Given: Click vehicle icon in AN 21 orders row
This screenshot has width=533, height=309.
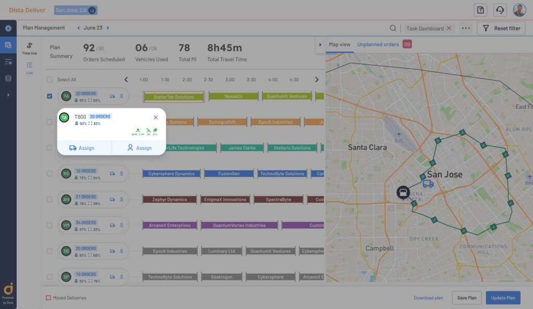Looking at the screenshot, I should tap(112, 199).
